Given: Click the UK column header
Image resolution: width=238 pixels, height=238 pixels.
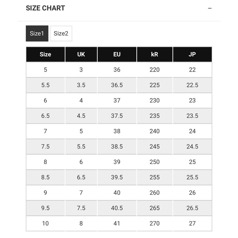Looking at the screenshot, I should (x=81, y=54).
